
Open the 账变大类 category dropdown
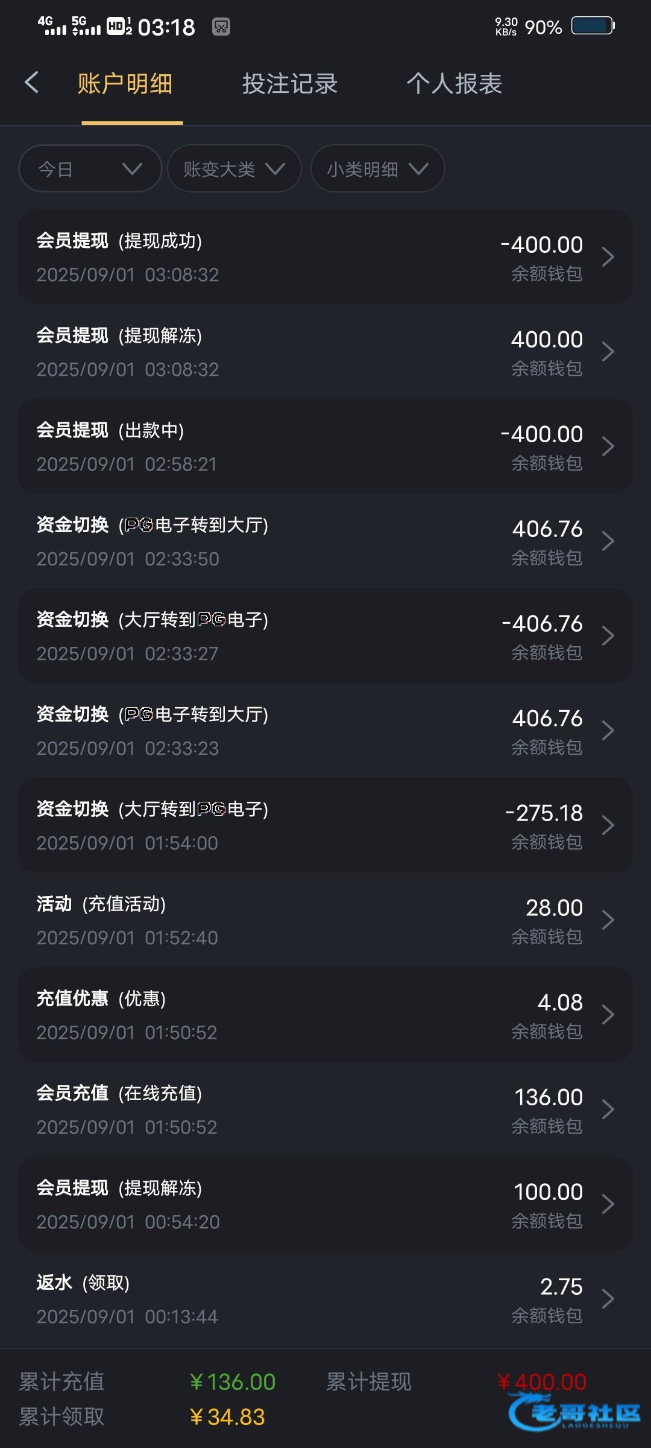(x=234, y=169)
